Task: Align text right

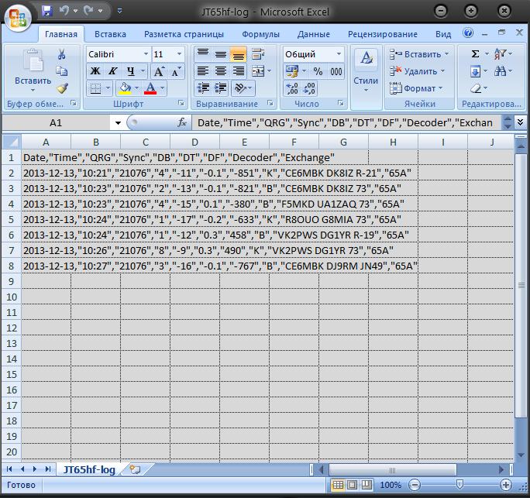Action: click(x=239, y=71)
